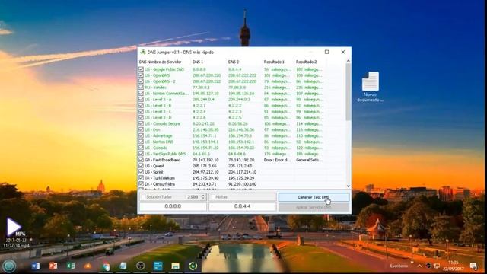
Task: Click the Aplicar Servidor DNS button
Action: (x=314, y=207)
